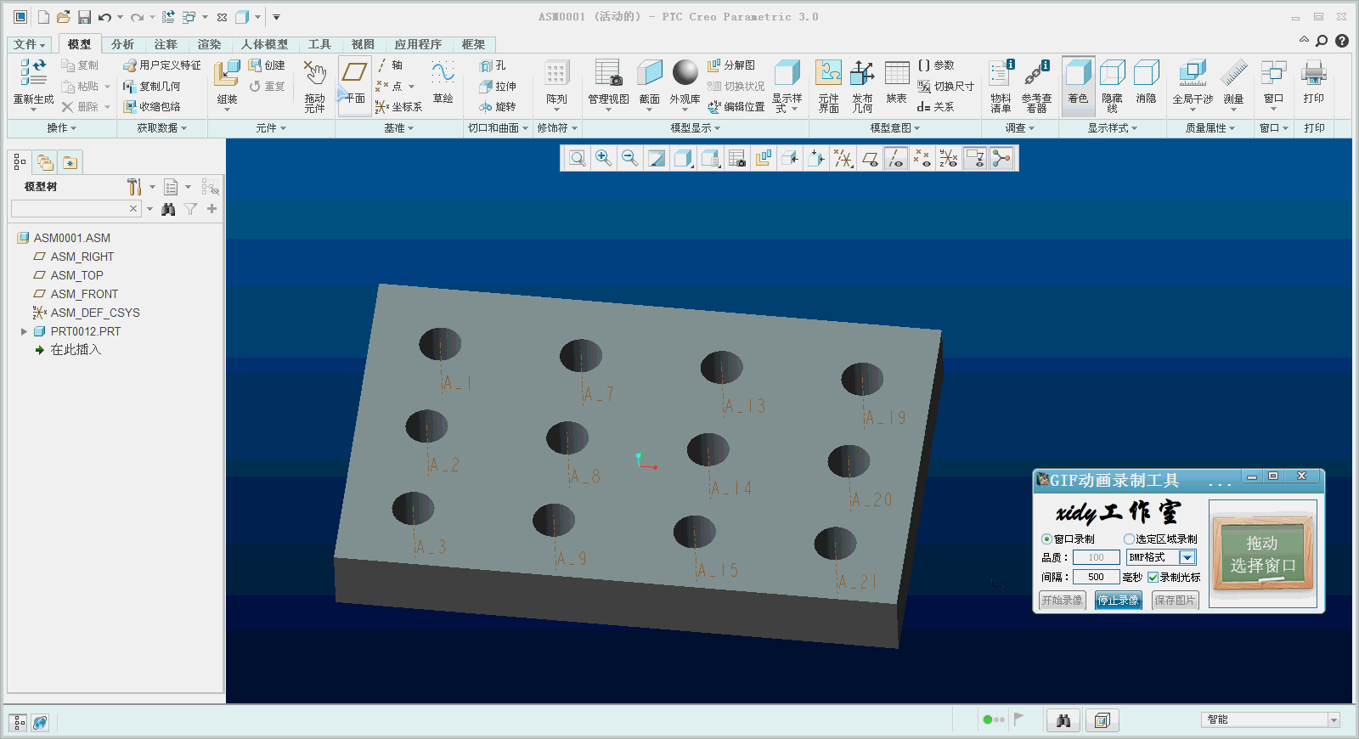Click the 重新生成 (Regenerate) icon

click(33, 73)
